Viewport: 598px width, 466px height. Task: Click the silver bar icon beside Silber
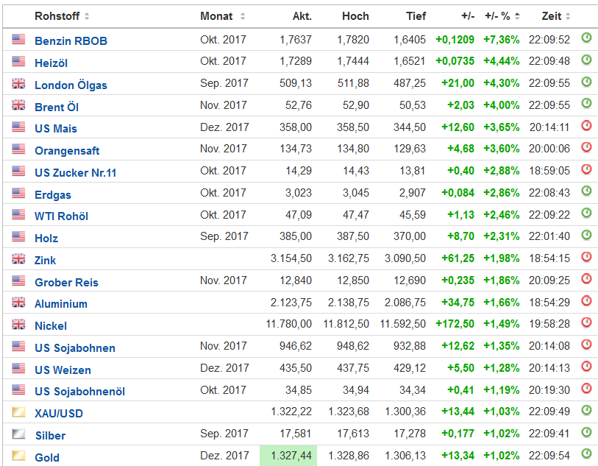pos(18,434)
